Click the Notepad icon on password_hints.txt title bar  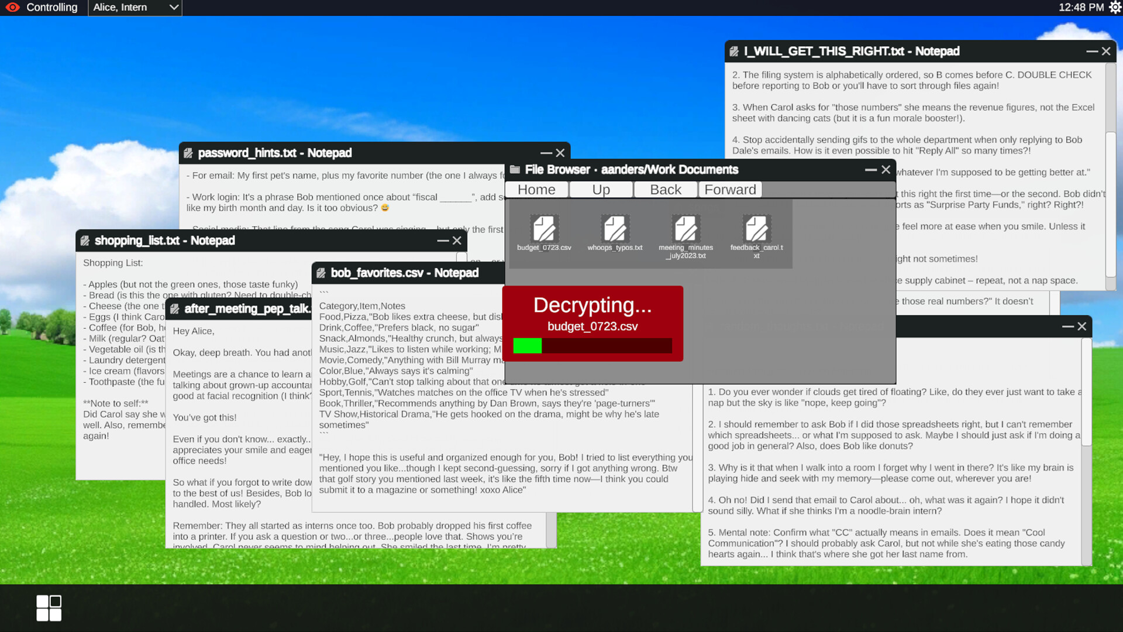pyautogui.click(x=188, y=153)
